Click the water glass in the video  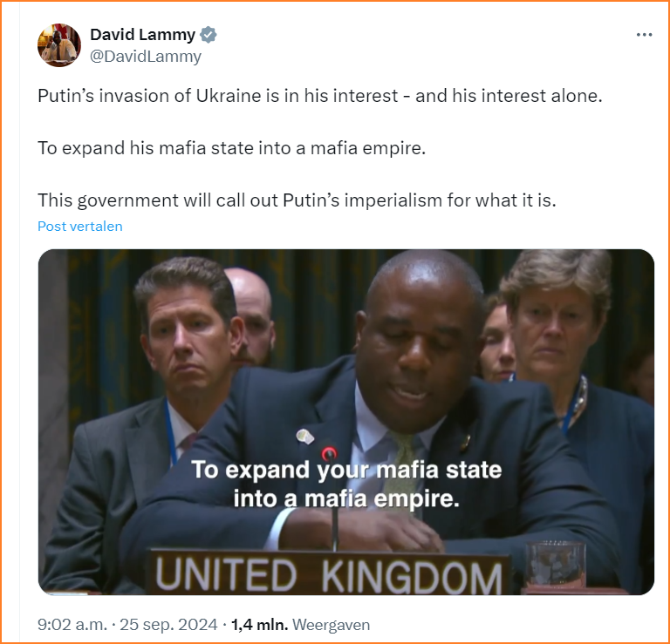[x=555, y=565]
